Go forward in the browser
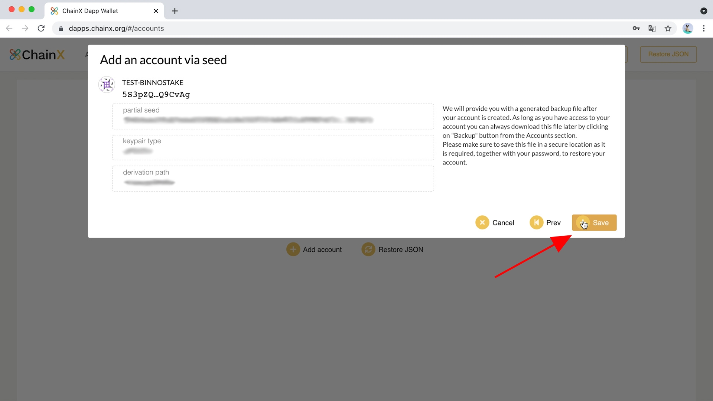The width and height of the screenshot is (713, 401). (25, 28)
